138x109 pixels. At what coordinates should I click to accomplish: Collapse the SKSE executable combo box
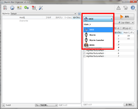98,19
